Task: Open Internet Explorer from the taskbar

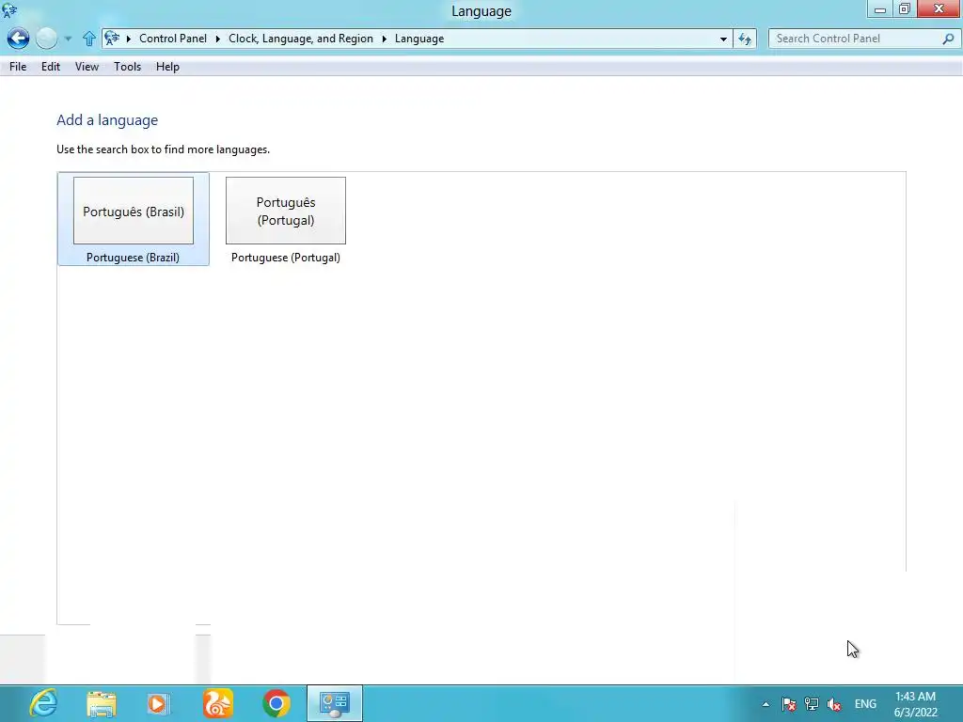Action: [x=43, y=703]
